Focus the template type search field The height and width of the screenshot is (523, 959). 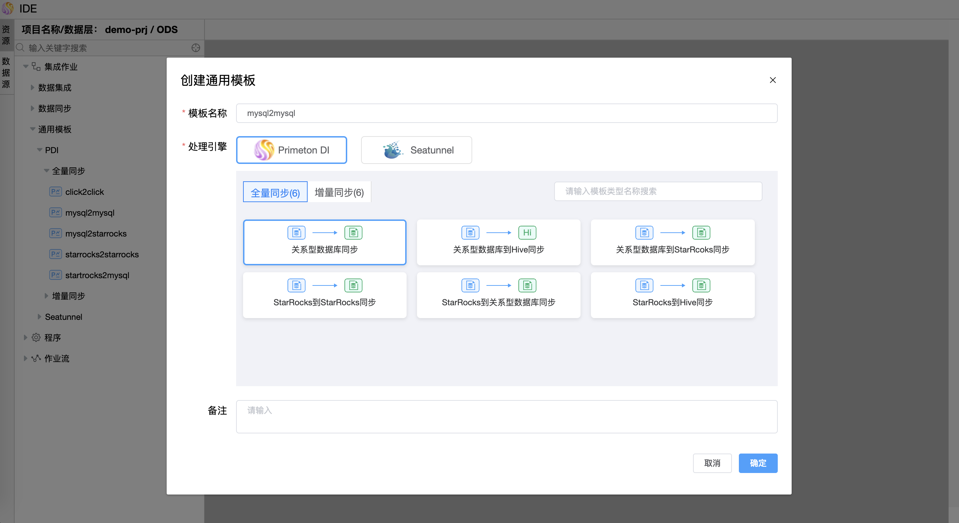658,191
